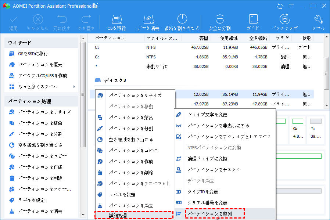Select タイプIDを変更 in submenu
330x220 pixels.
[x=225, y=192]
